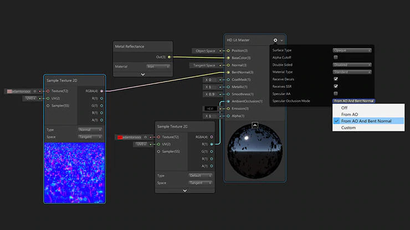410x230 pixels.
Task: Click the AmbientOcclusion(1) input port
Action: point(228,101)
